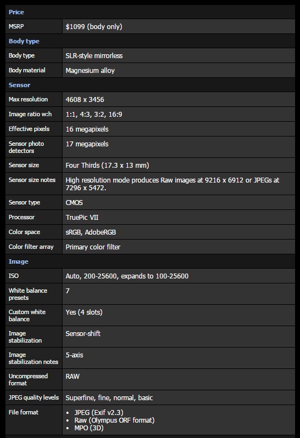Select the MSRP value $1099 (body only)
The width and height of the screenshot is (300, 438).
point(94,26)
